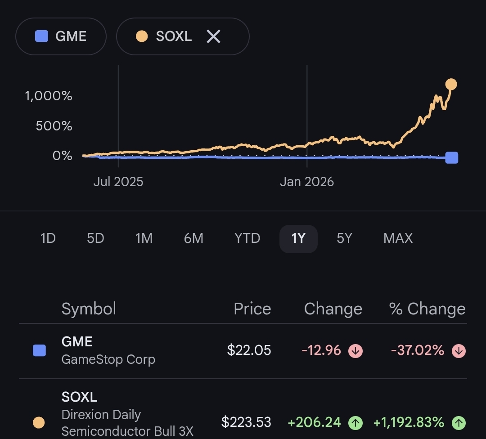486x439 pixels.
Task: Show the MAX time range
Action: click(398, 238)
